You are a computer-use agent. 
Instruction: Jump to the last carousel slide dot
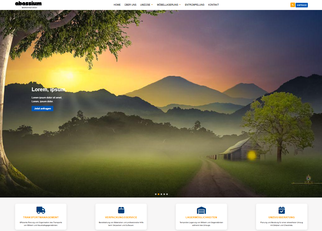tap(167, 194)
